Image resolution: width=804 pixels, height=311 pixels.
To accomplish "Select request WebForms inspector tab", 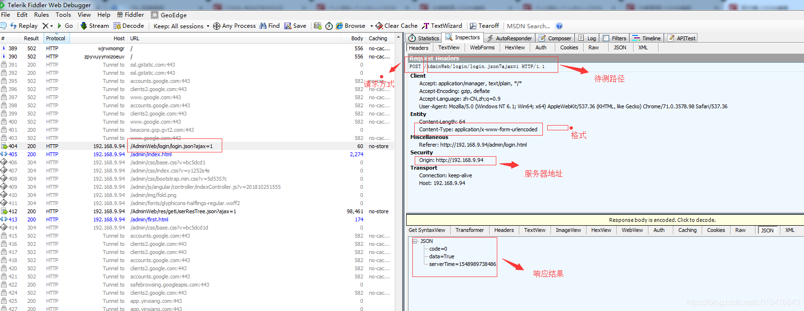I will click(x=482, y=48).
